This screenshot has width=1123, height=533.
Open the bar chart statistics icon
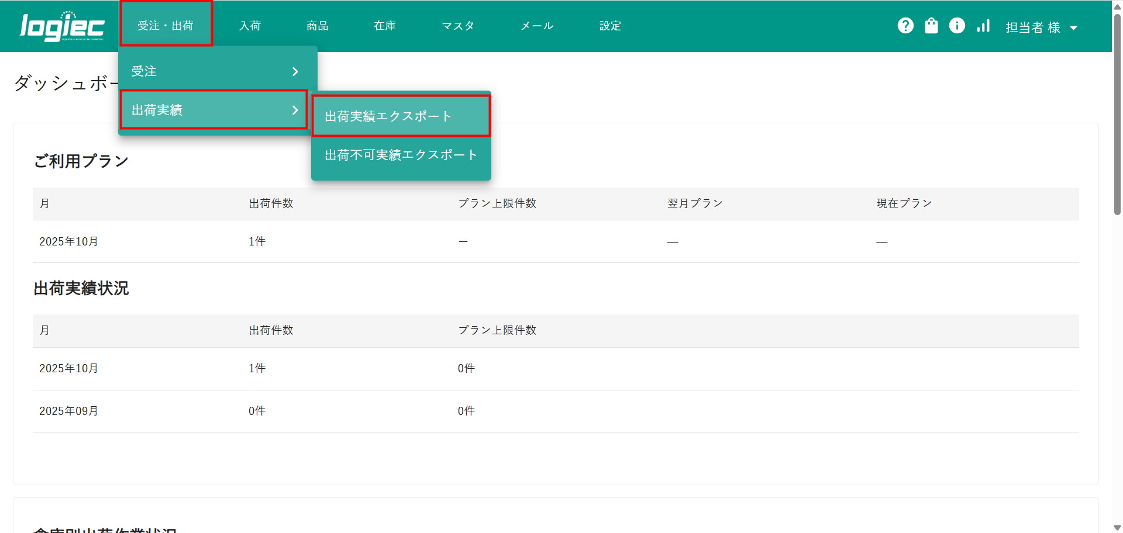pos(983,26)
